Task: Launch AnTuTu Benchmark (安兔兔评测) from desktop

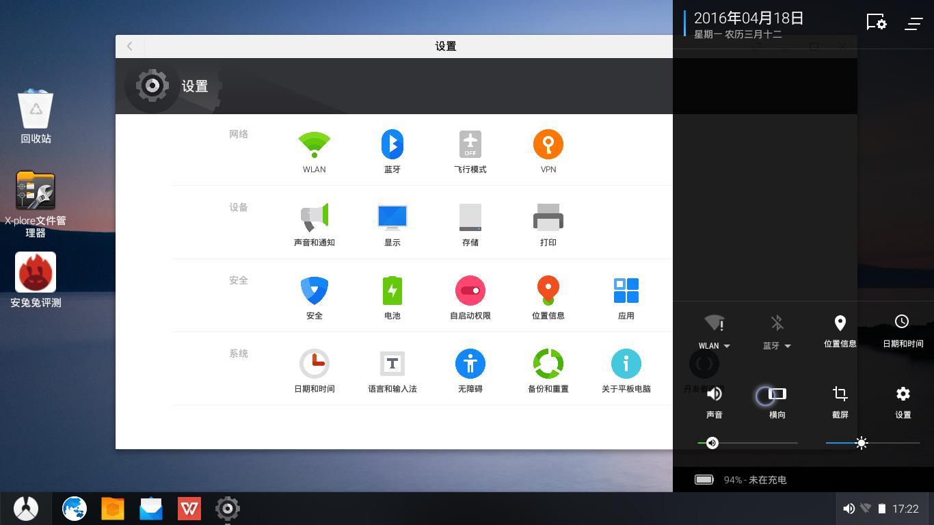Action: tap(36, 280)
